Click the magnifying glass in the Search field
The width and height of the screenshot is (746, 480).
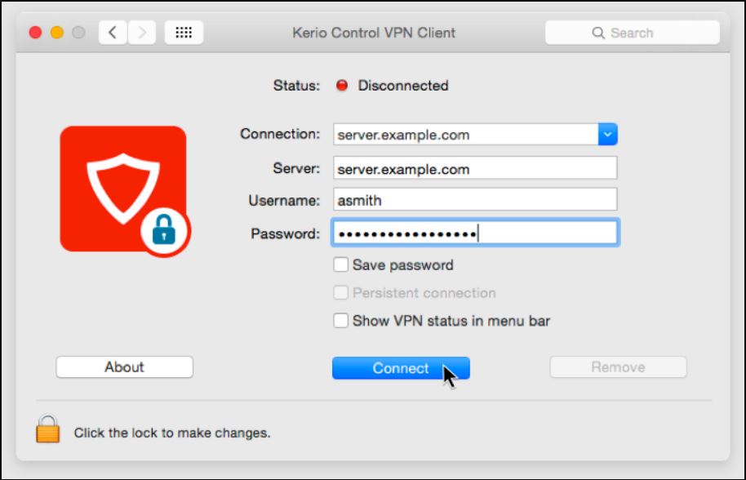(598, 33)
